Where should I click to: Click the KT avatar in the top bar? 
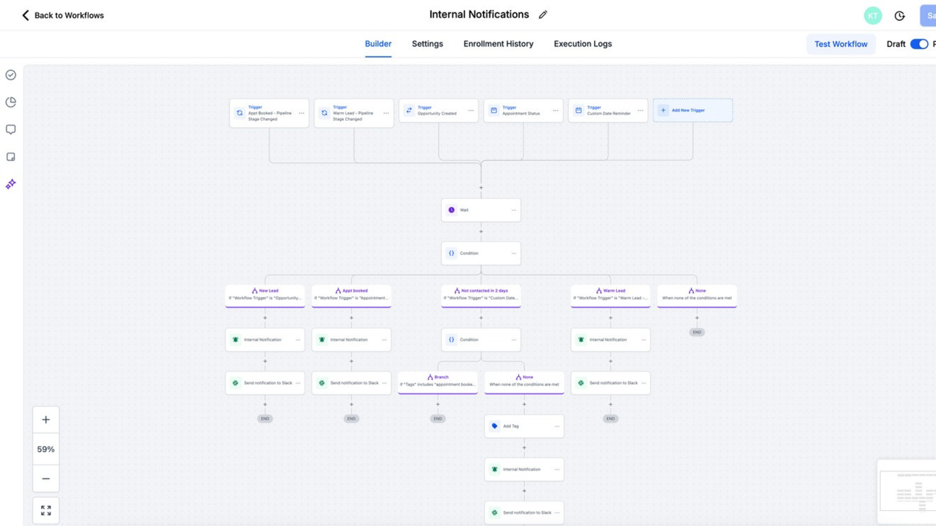click(873, 15)
